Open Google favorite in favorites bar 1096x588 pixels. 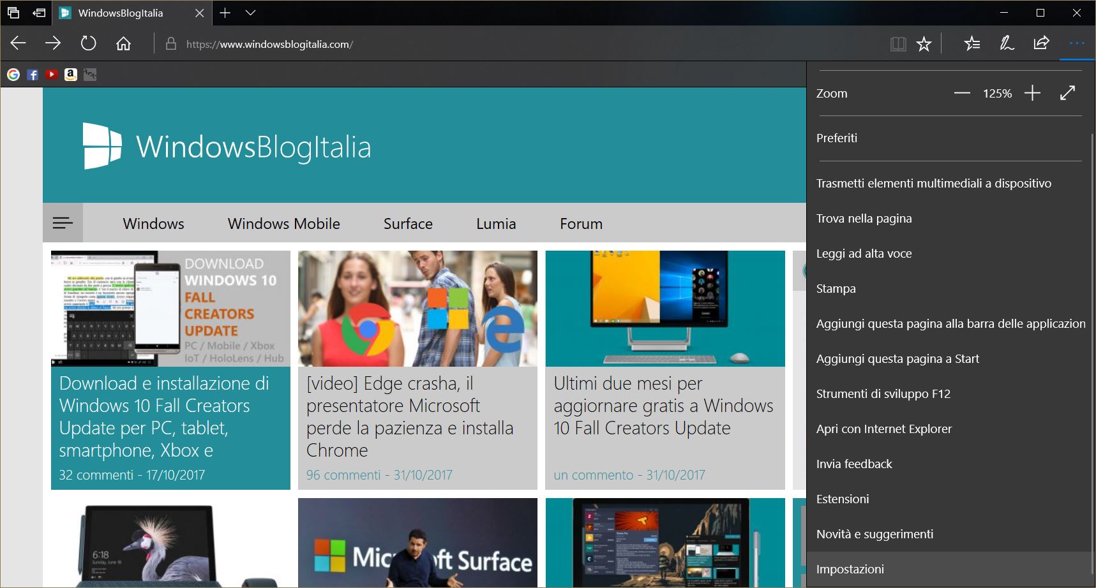13,75
